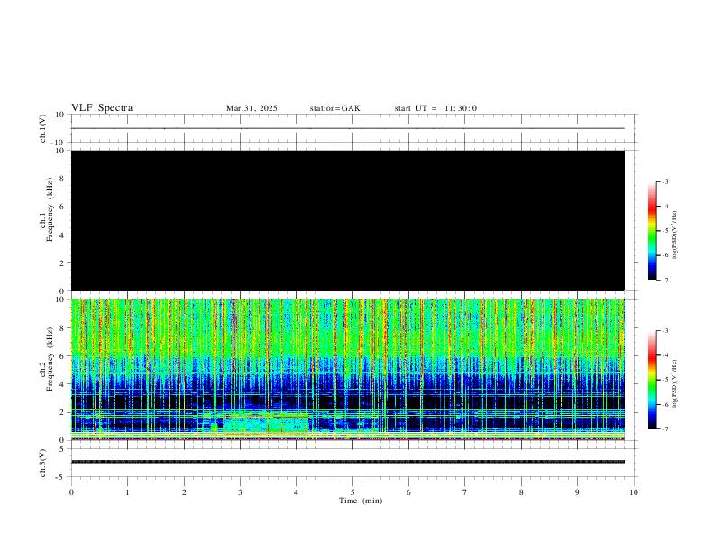Click time axis tick label "9"
Screen dimensions: 714x552
[x=577, y=492]
